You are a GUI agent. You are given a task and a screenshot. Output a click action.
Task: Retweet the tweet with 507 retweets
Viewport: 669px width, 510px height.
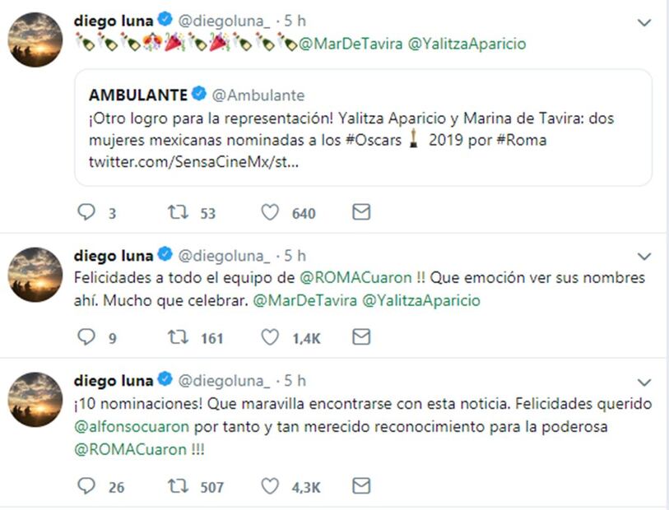coord(179,486)
